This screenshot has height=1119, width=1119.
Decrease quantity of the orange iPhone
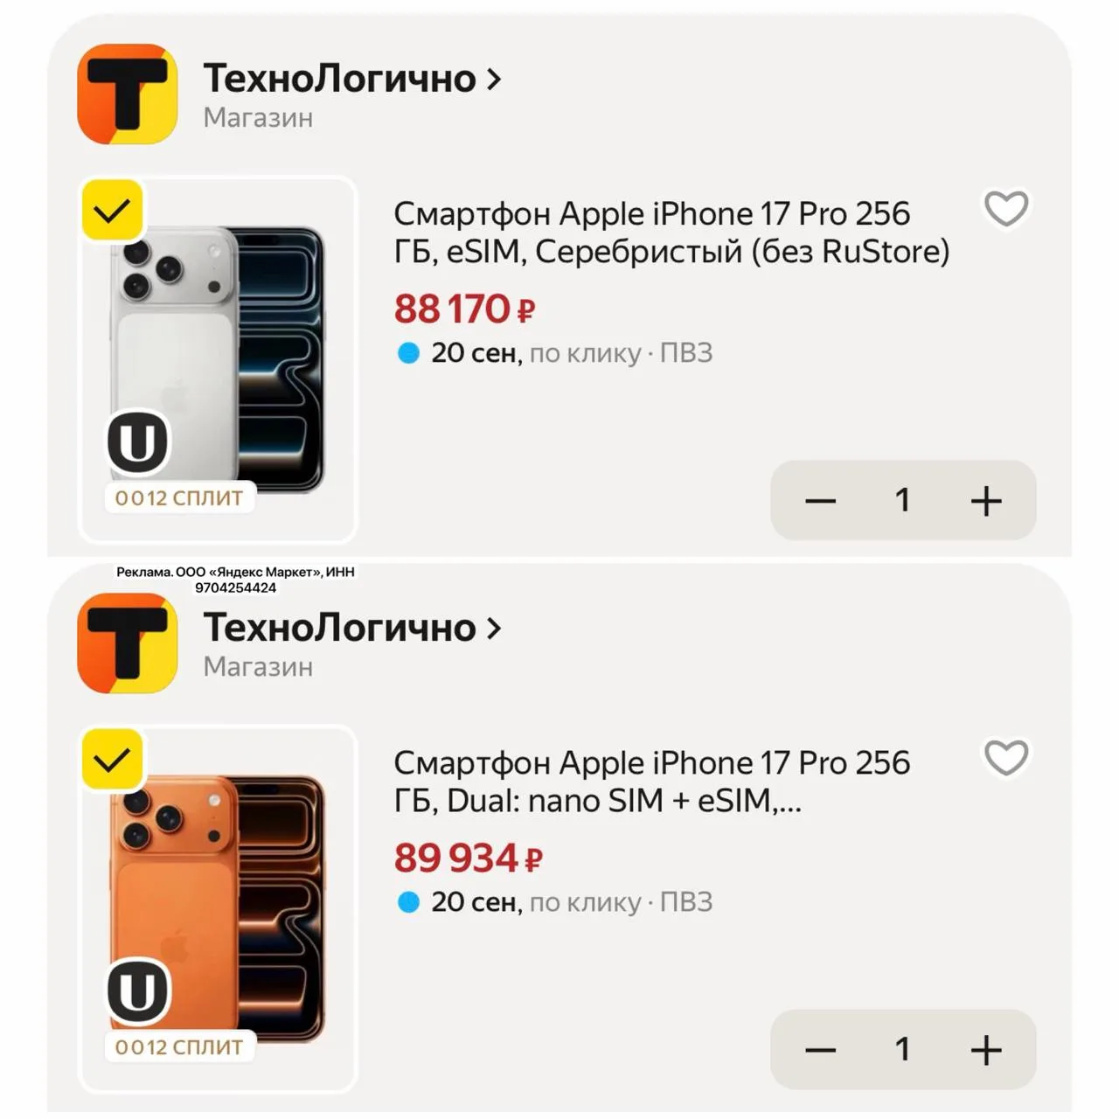click(x=820, y=1050)
